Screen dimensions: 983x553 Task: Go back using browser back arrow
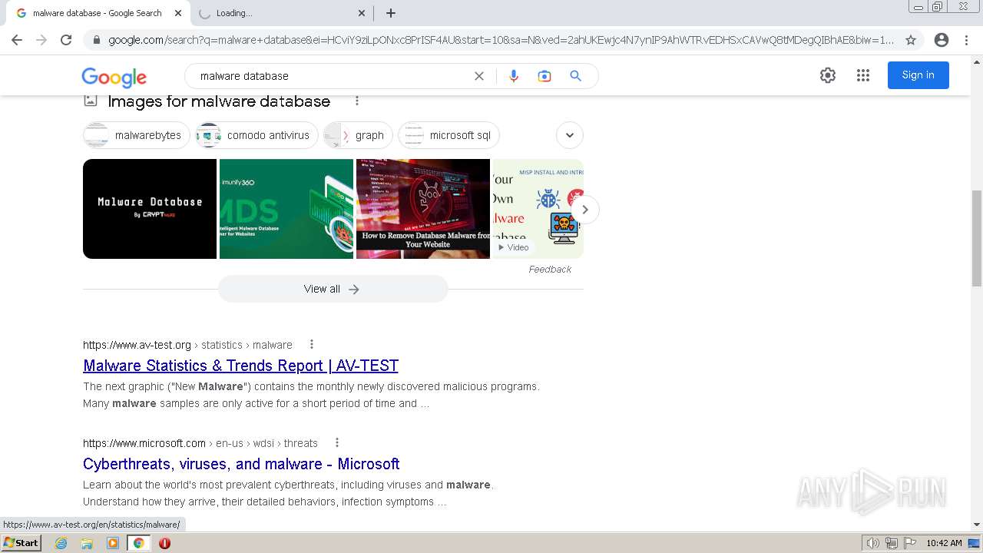click(x=17, y=40)
